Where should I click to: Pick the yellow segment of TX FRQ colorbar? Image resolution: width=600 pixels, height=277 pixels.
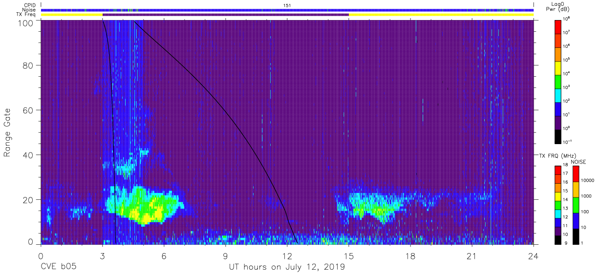(x=558, y=196)
